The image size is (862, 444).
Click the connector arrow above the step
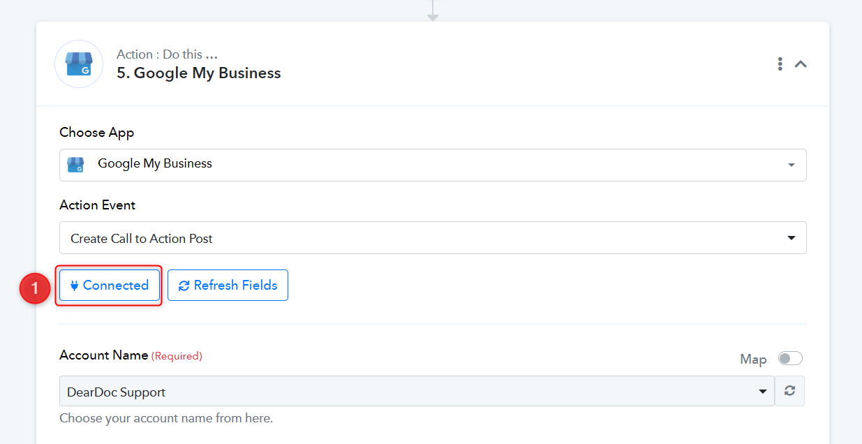tap(433, 10)
